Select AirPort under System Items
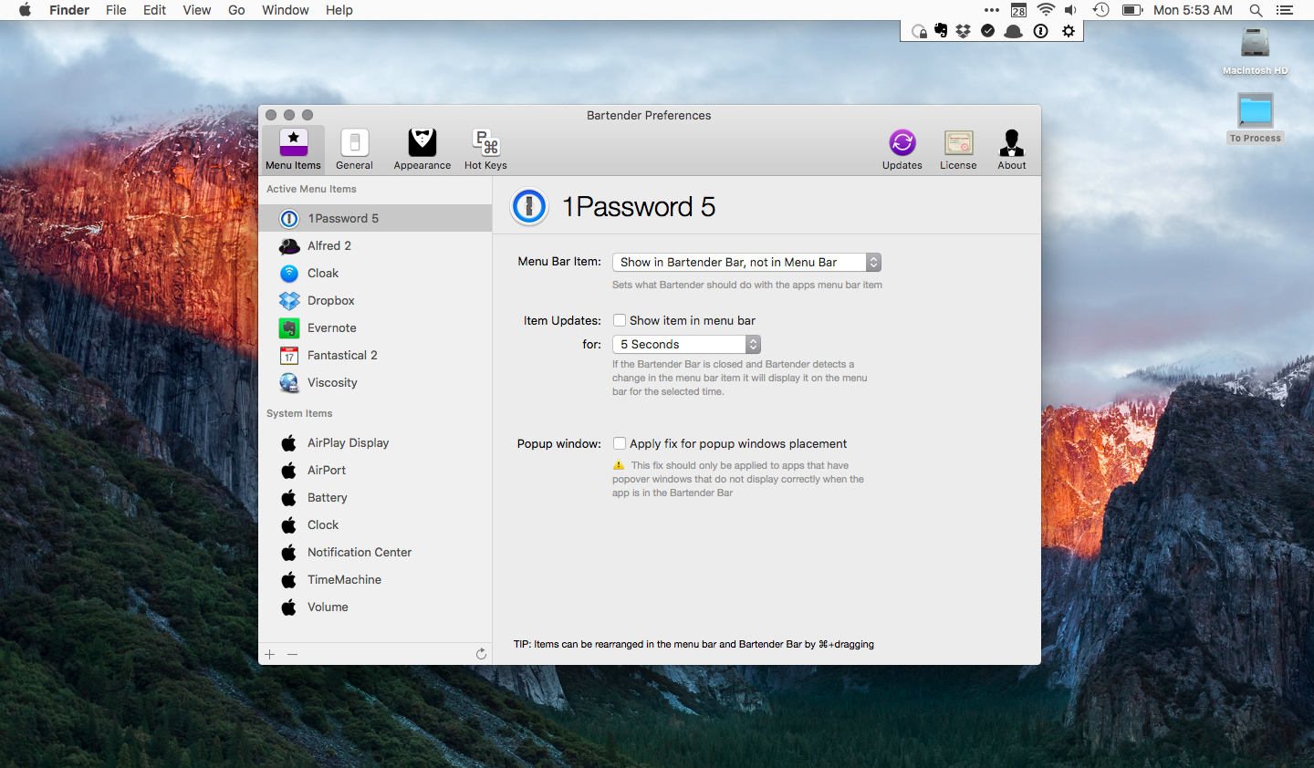This screenshot has height=768, width=1314. click(375, 470)
